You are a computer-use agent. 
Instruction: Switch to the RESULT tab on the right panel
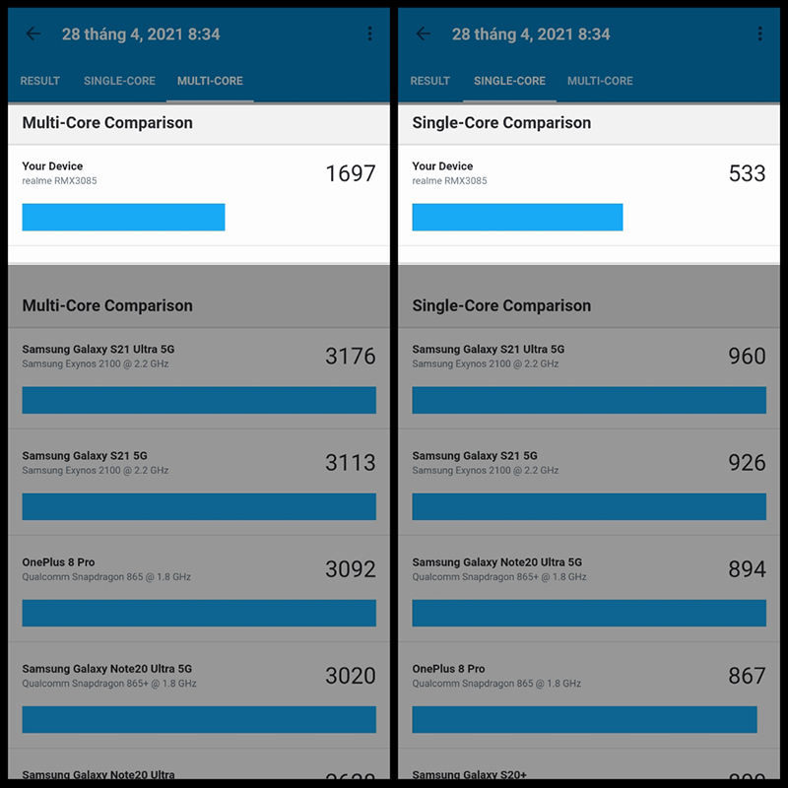pos(430,81)
